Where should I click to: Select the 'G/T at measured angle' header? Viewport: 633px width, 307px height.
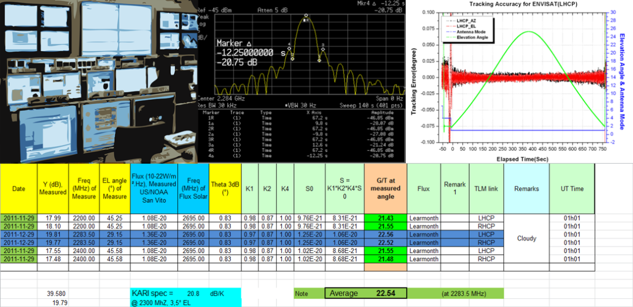coord(386,188)
